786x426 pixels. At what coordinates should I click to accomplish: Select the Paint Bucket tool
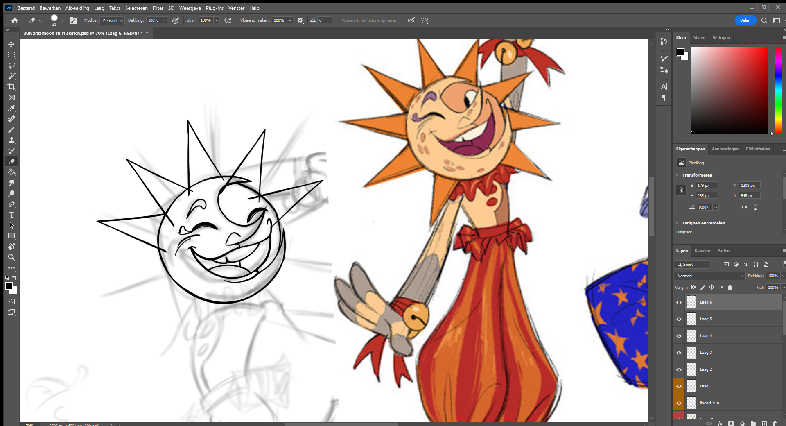click(11, 172)
